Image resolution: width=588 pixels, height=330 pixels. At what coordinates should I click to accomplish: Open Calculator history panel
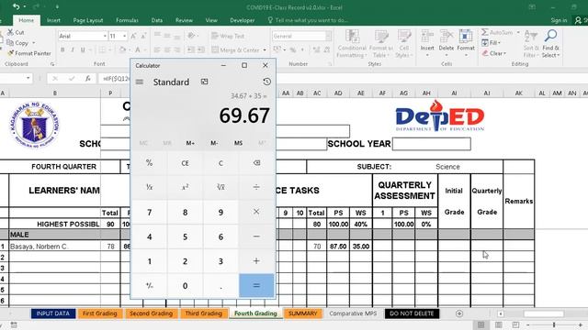coord(266,82)
